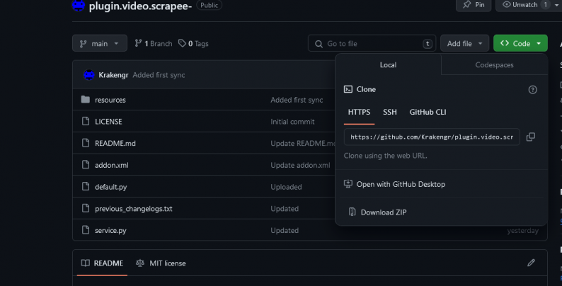Image resolution: width=562 pixels, height=286 pixels.
Task: Select the SSH clone tab
Action: [x=389, y=112]
